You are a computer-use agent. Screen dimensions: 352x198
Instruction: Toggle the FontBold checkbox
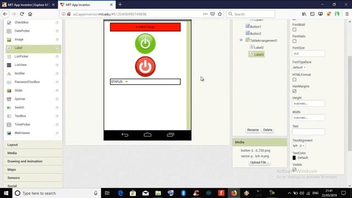(294, 30)
